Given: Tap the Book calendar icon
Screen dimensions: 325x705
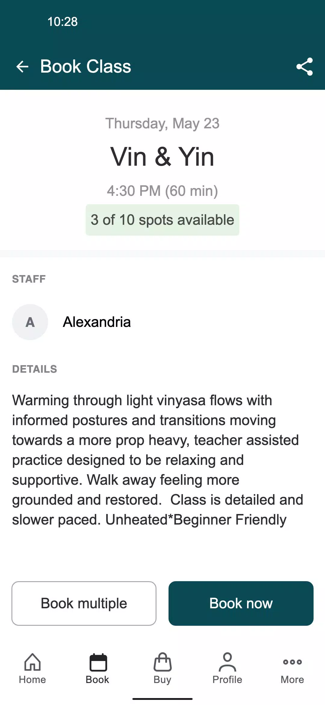Looking at the screenshot, I should 98,662.
